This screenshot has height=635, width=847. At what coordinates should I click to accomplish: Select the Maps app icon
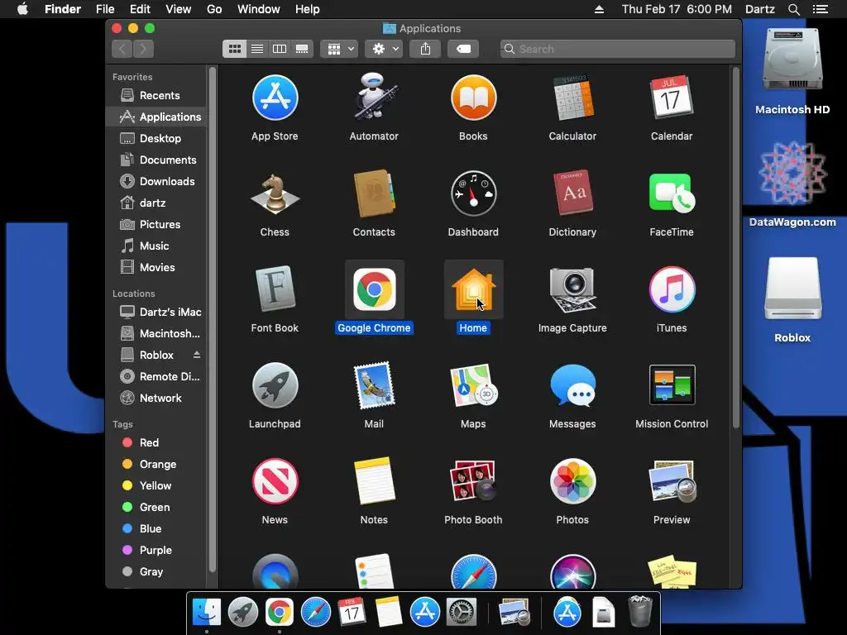click(473, 385)
